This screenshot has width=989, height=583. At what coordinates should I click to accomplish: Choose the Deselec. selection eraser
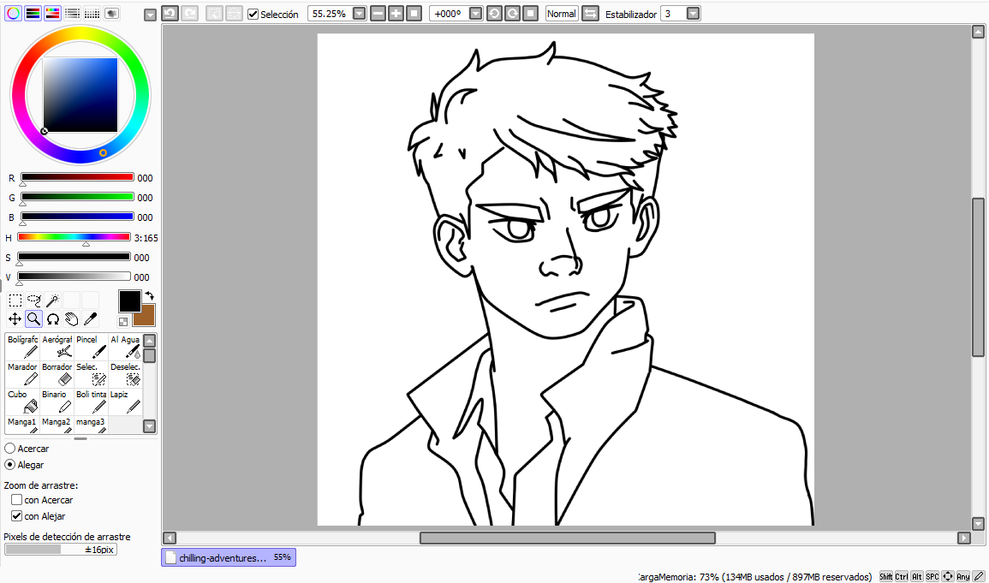click(x=125, y=374)
